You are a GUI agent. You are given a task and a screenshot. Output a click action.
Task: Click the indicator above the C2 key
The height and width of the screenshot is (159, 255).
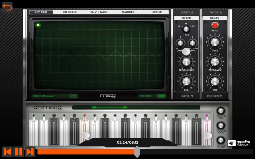pos(166,115)
